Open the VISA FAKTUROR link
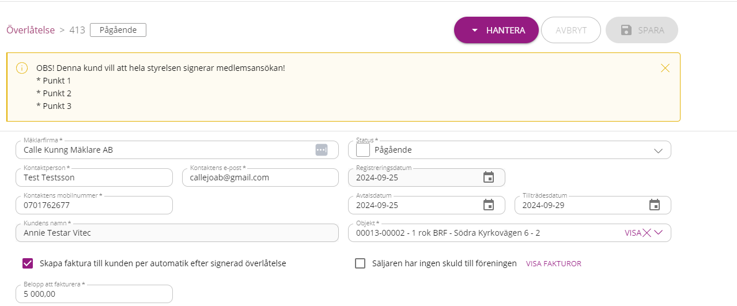This screenshot has width=737, height=306. pyautogui.click(x=554, y=263)
